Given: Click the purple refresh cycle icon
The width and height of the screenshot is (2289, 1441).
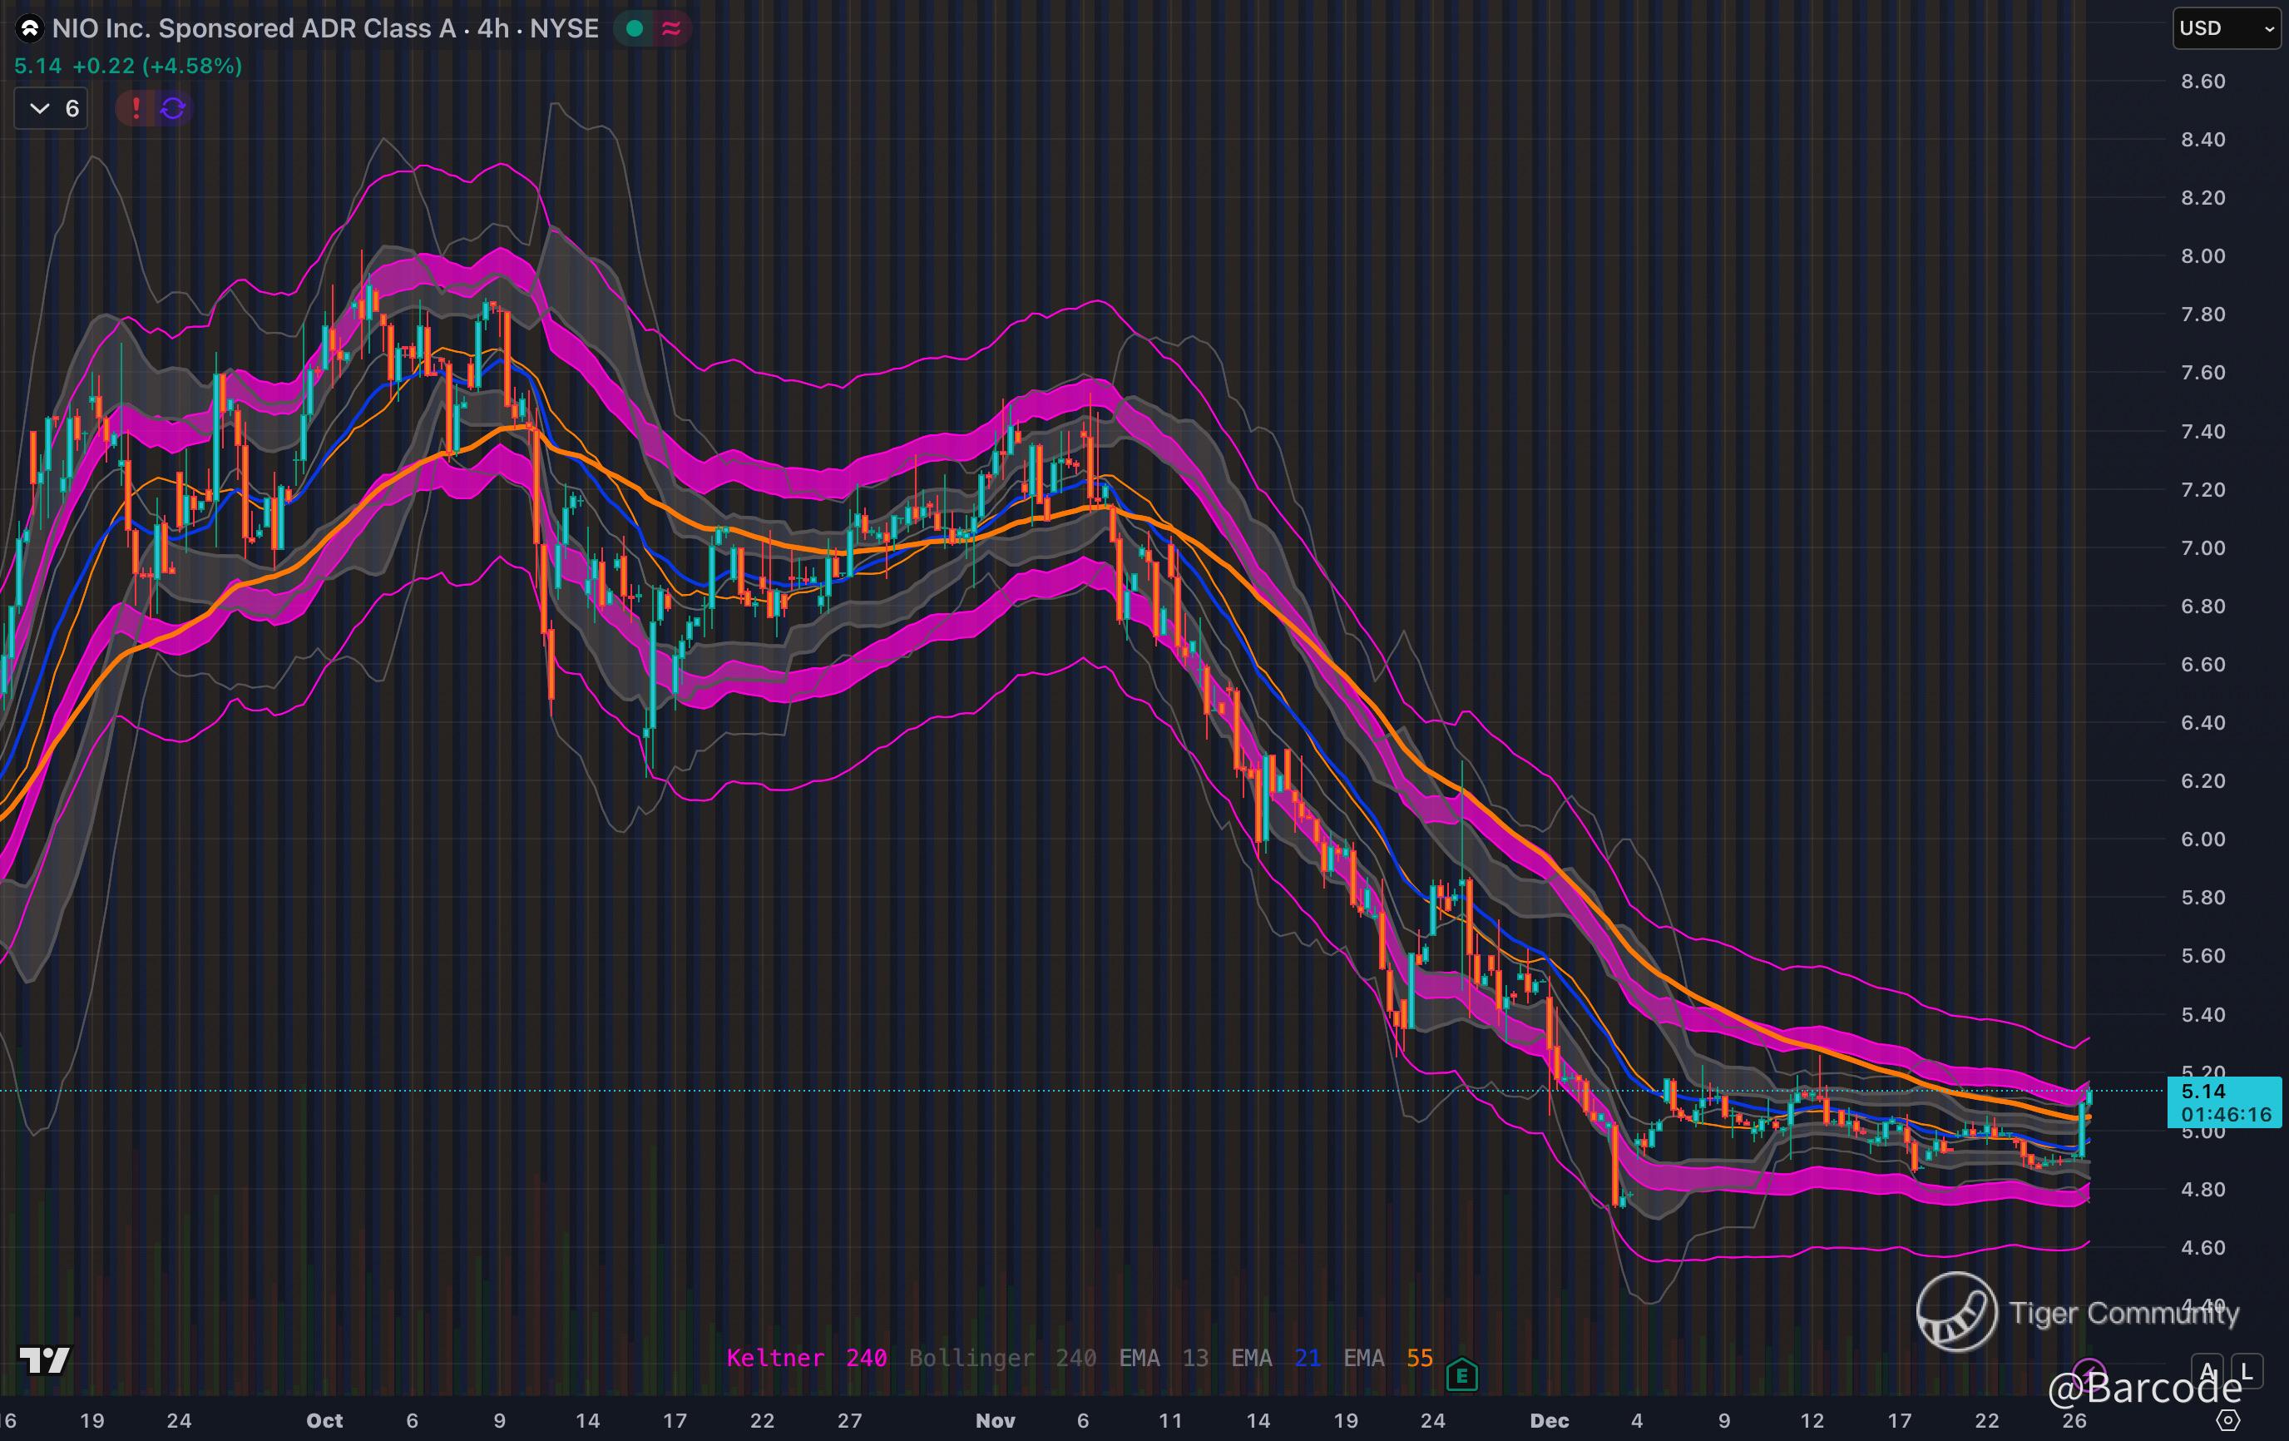Looking at the screenshot, I should click(172, 108).
